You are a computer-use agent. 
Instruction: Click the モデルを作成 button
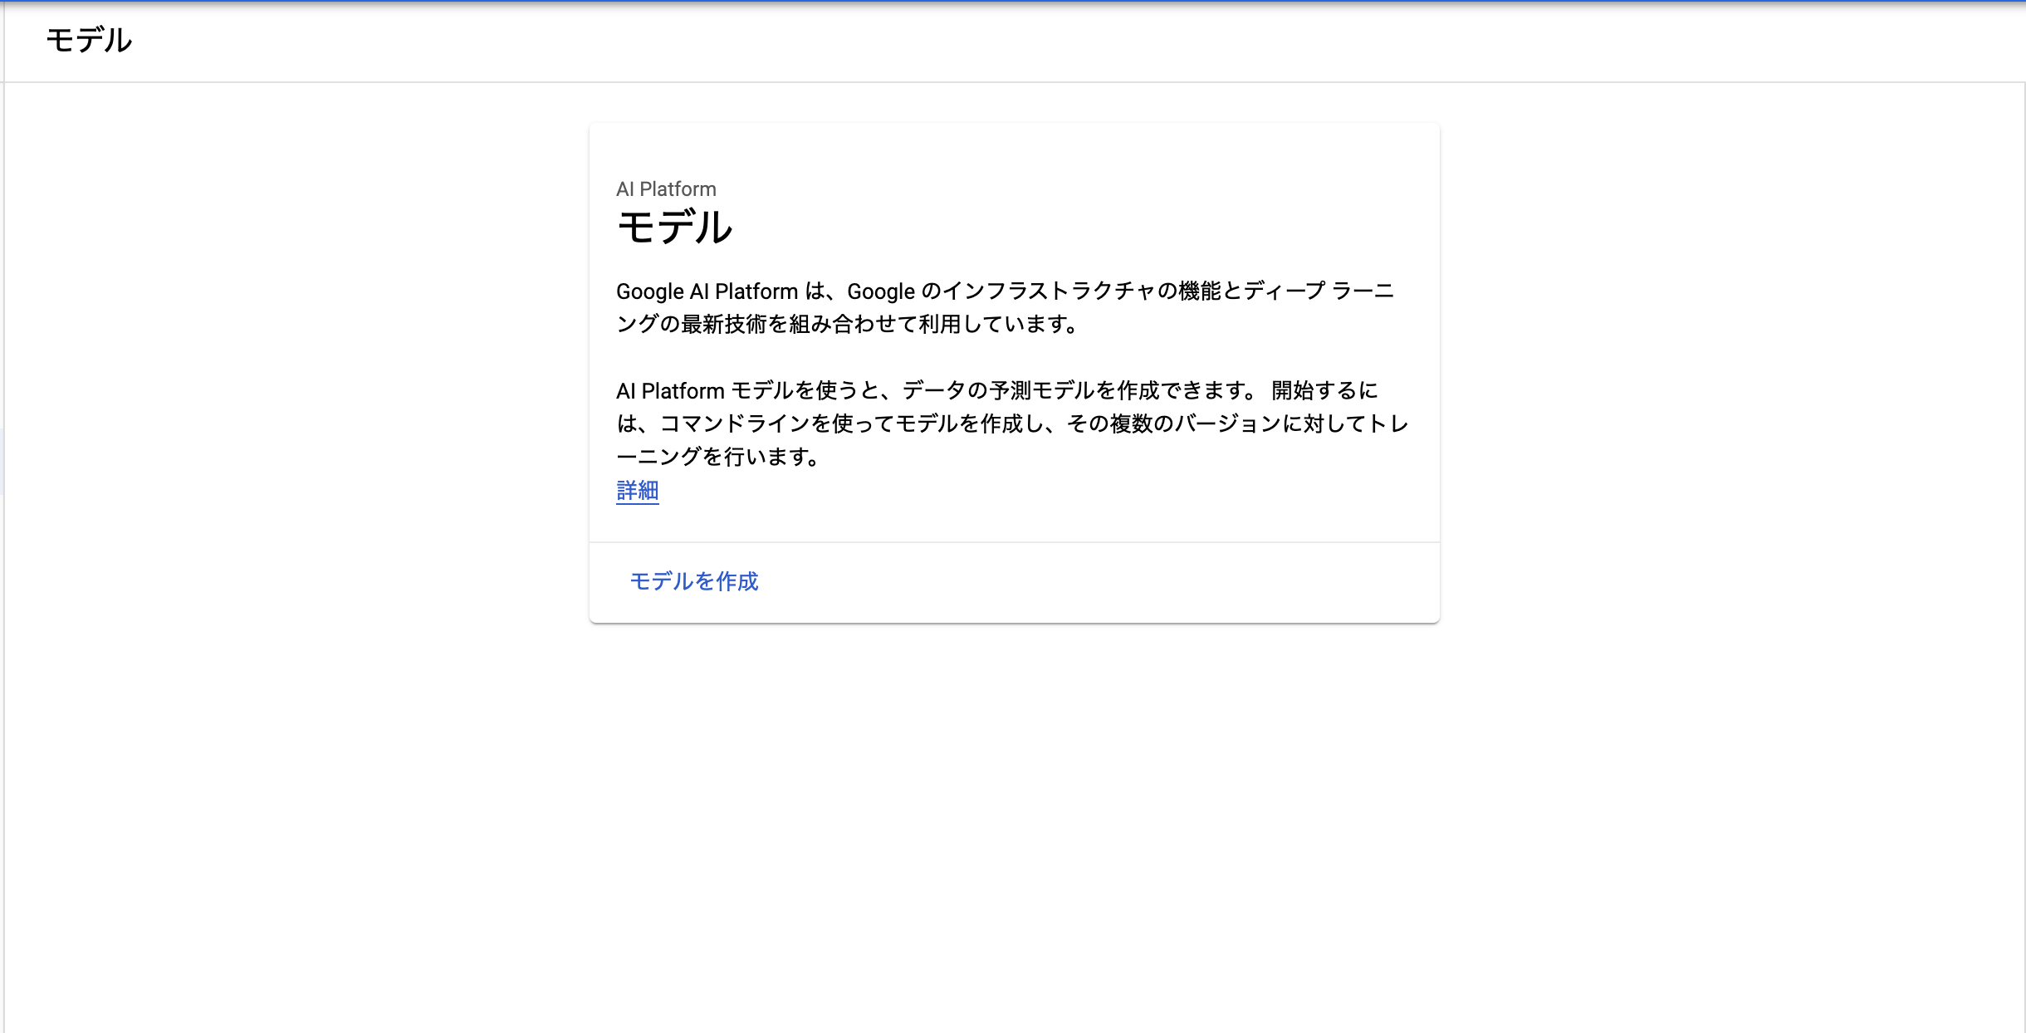694,581
